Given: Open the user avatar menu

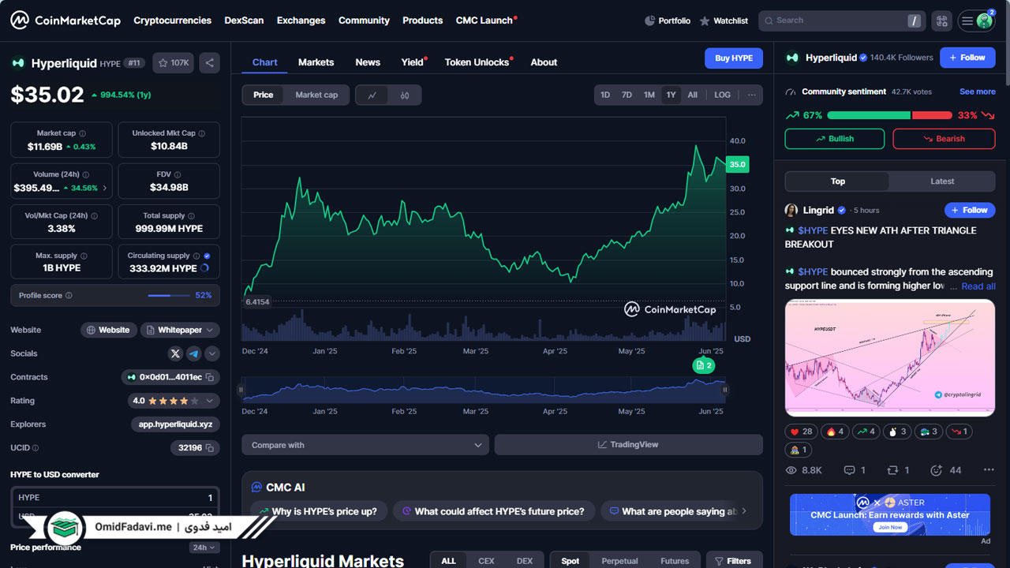Looking at the screenshot, I should (984, 21).
